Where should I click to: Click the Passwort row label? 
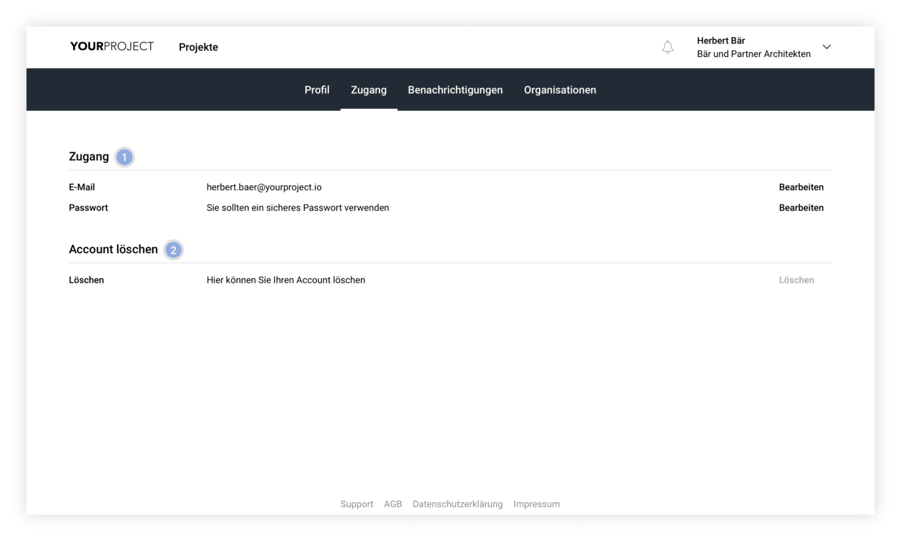88,208
